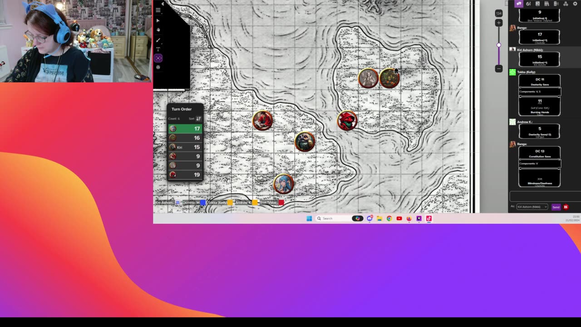This screenshot has width=581, height=327.
Task: Select the Text tool
Action: coord(158,49)
